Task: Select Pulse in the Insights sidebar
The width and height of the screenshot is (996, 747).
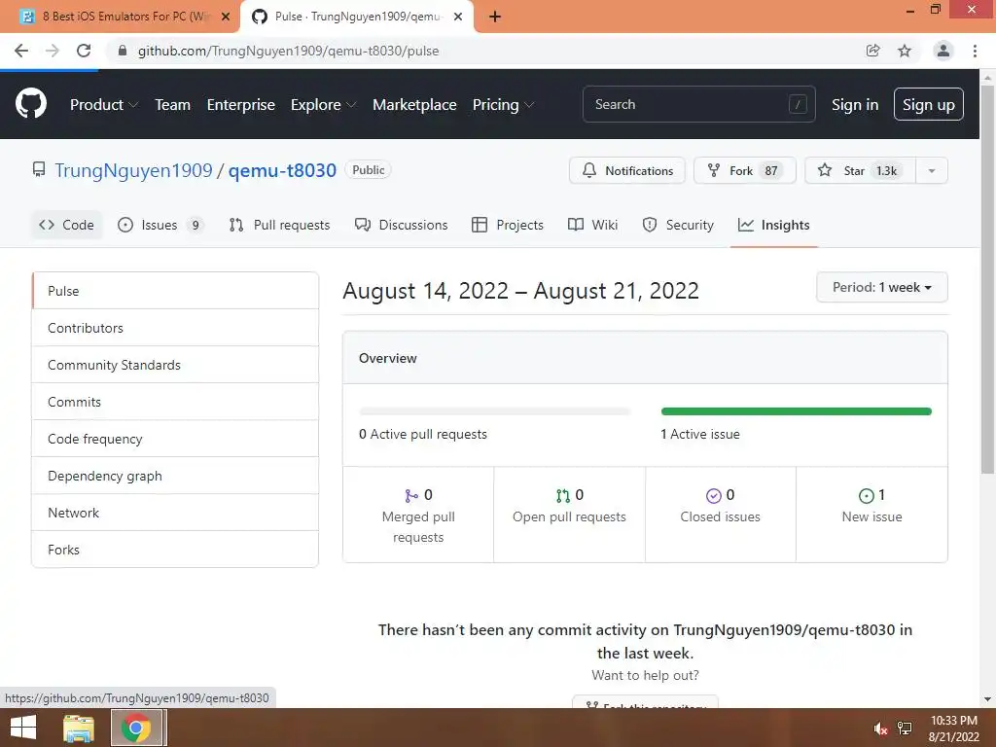Action: coord(175,291)
